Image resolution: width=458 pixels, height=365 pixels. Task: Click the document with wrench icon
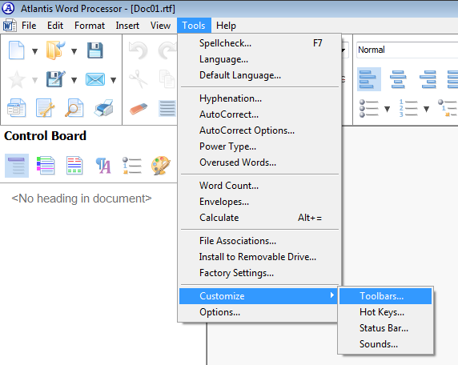pyautogui.click(x=45, y=108)
